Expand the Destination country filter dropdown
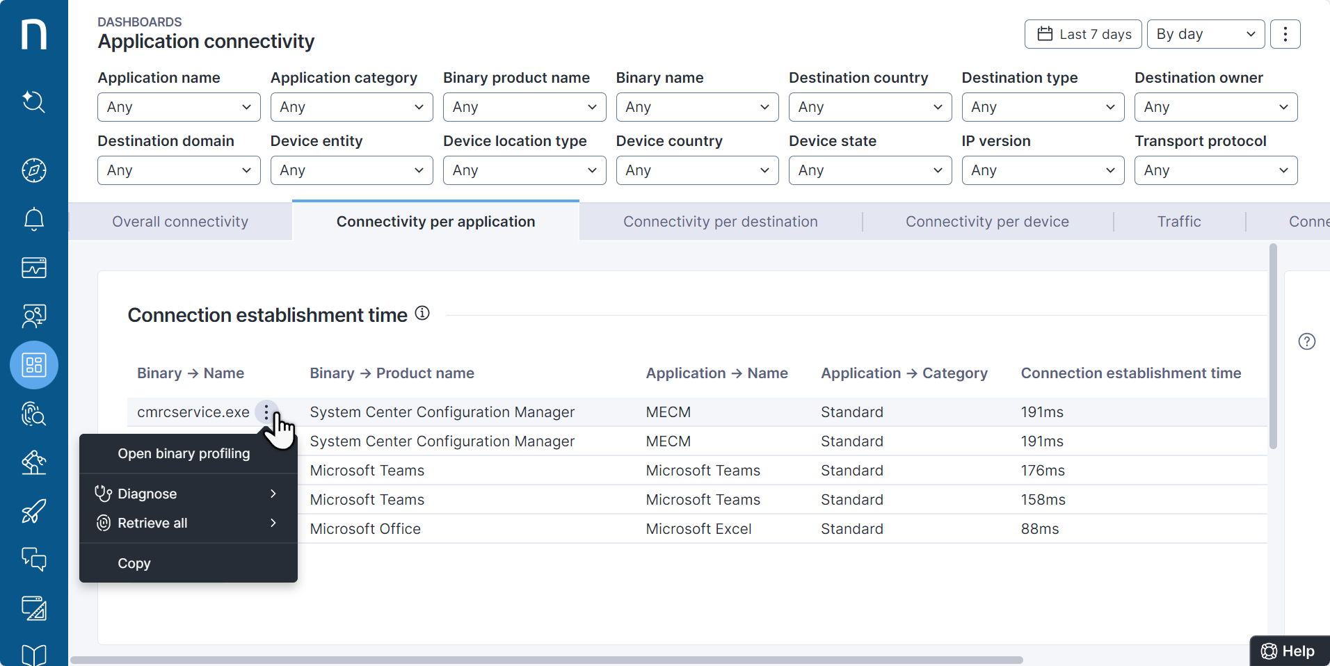The image size is (1330, 666). pyautogui.click(x=870, y=107)
